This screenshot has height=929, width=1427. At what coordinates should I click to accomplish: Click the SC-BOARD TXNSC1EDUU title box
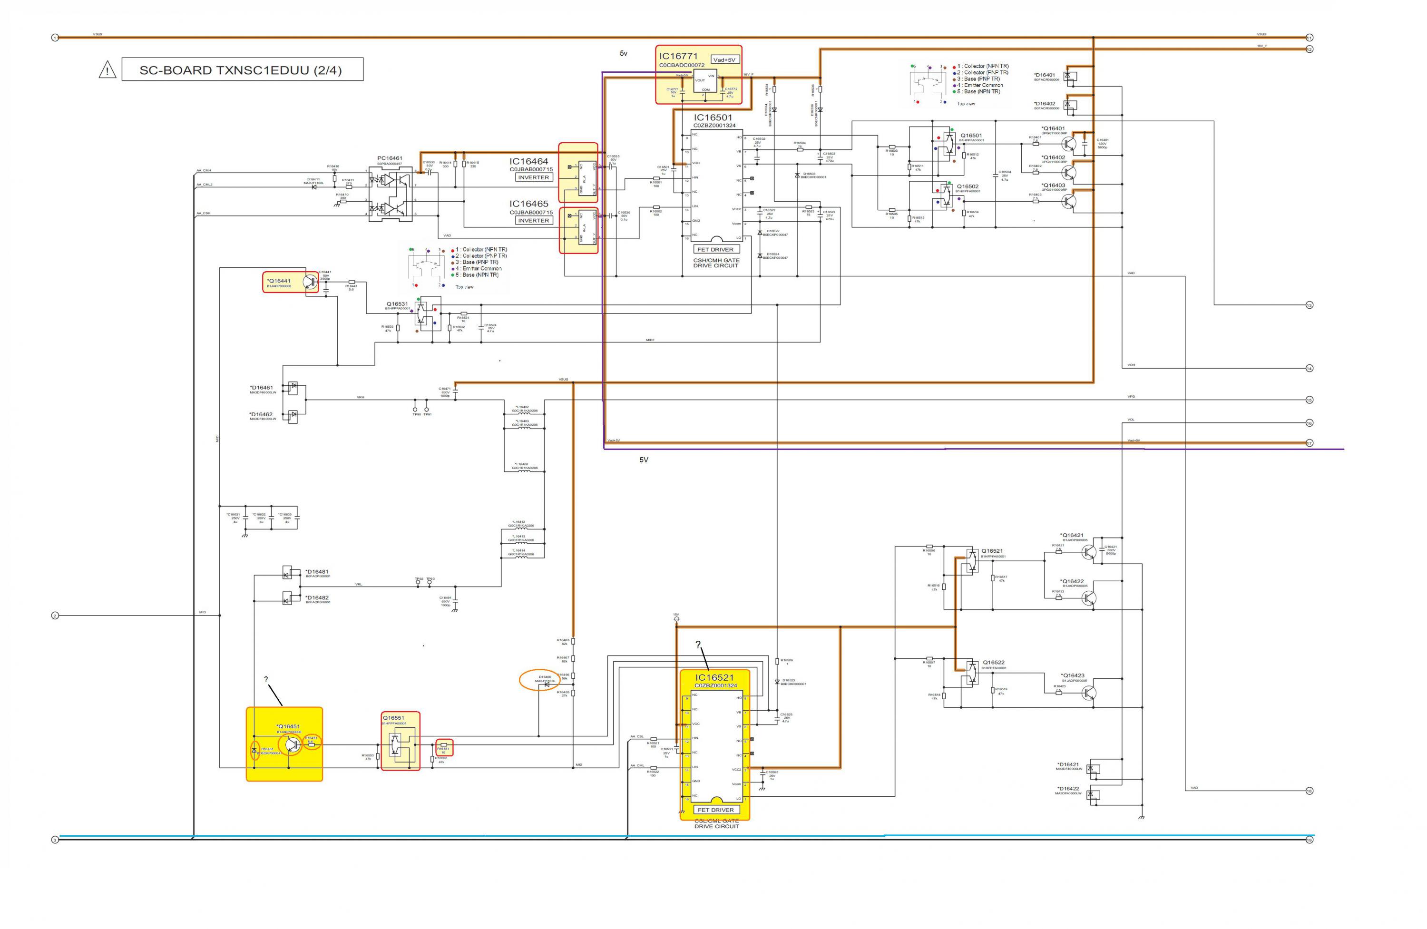pyautogui.click(x=242, y=69)
